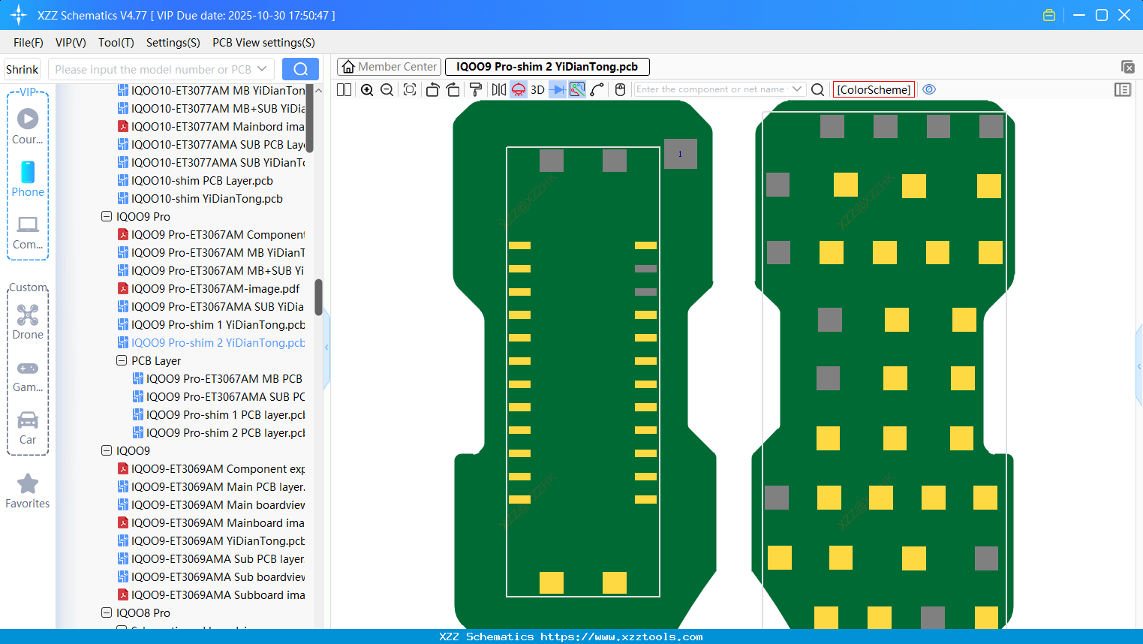Click the format painter icon
This screenshot has height=644, width=1143.
[x=476, y=90]
